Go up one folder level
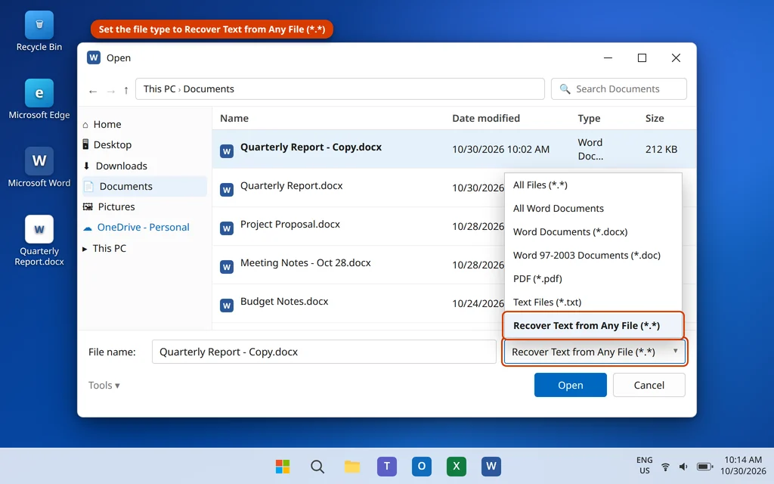774x484 pixels. tap(126, 91)
